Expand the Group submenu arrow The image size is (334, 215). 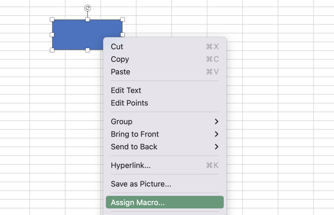pos(217,122)
